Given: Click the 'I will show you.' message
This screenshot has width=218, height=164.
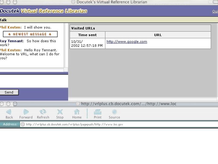Looking at the screenshot, I should 38,27.
